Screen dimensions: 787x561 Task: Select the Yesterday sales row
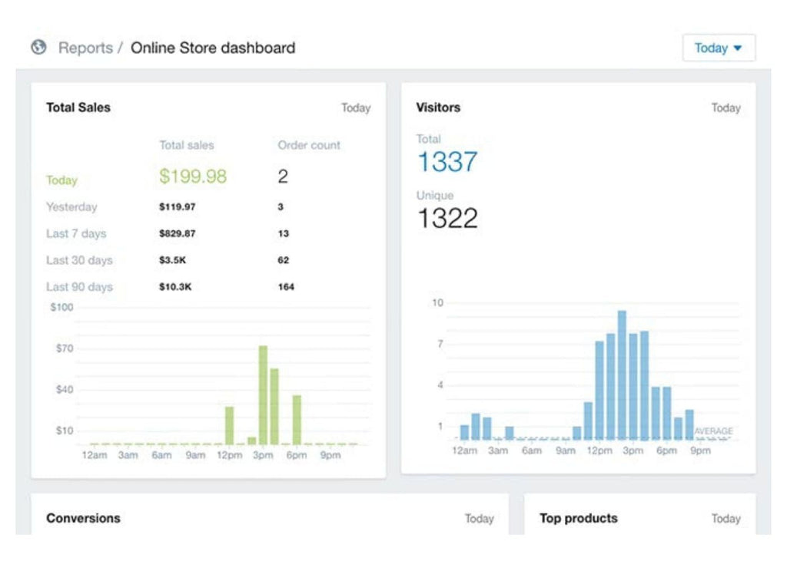click(x=71, y=207)
